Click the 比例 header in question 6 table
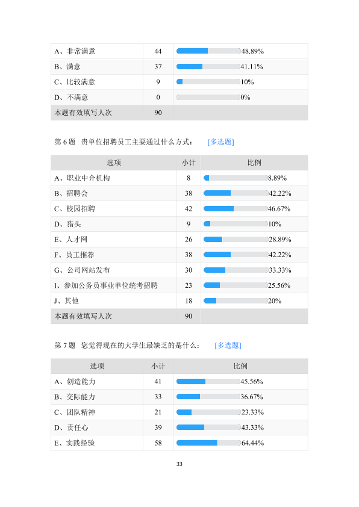 (x=254, y=163)
